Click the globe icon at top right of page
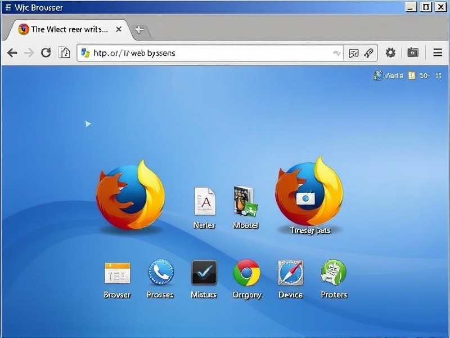The image size is (450, 338). coord(378,75)
